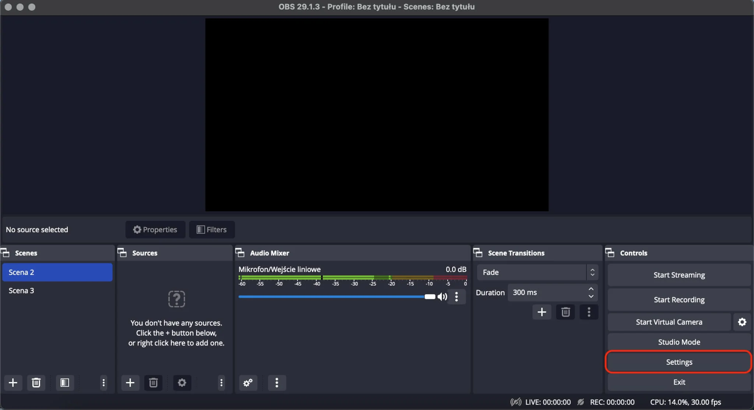Add a new scene with the plus icon
Screen dimensions: 754x410
click(x=13, y=383)
